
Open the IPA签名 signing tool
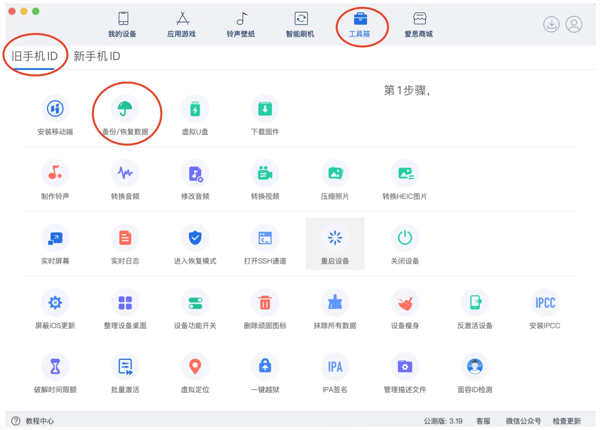tap(335, 373)
